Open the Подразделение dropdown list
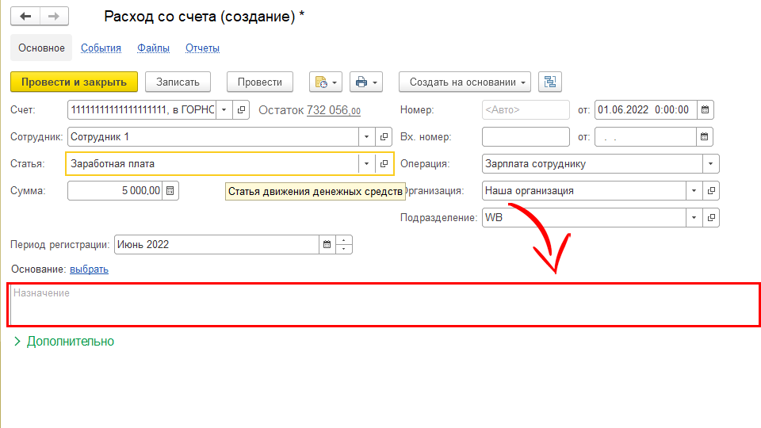 click(x=694, y=217)
